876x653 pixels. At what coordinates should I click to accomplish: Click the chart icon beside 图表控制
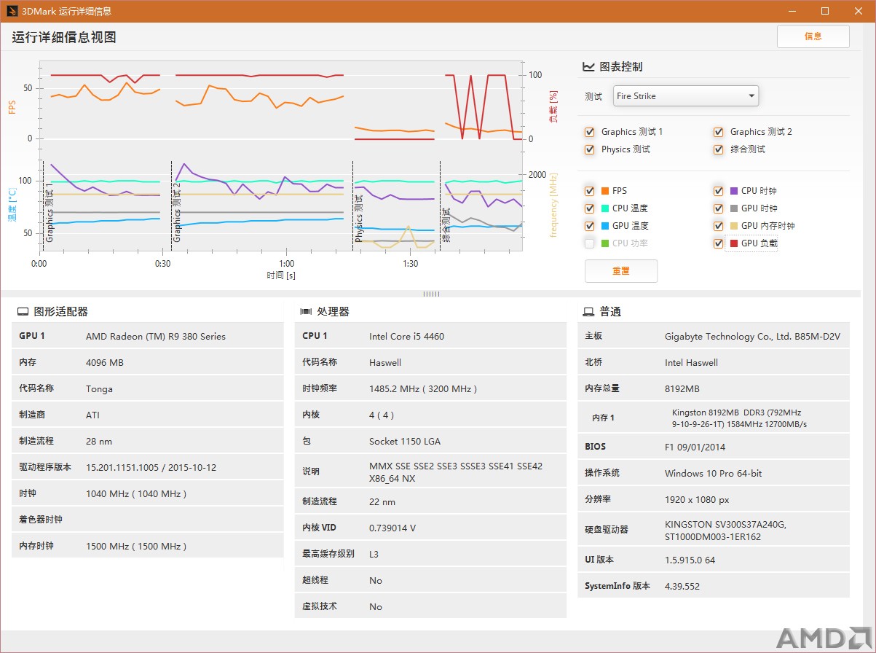point(588,66)
